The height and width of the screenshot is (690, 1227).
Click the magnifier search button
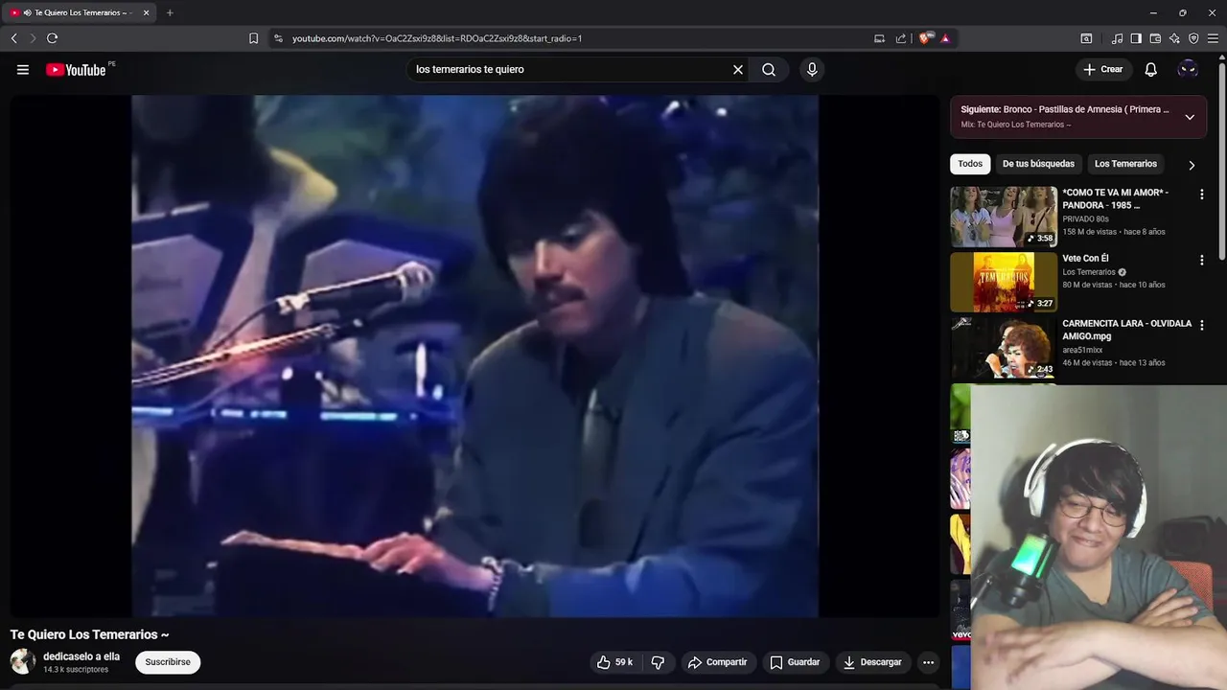(x=769, y=69)
